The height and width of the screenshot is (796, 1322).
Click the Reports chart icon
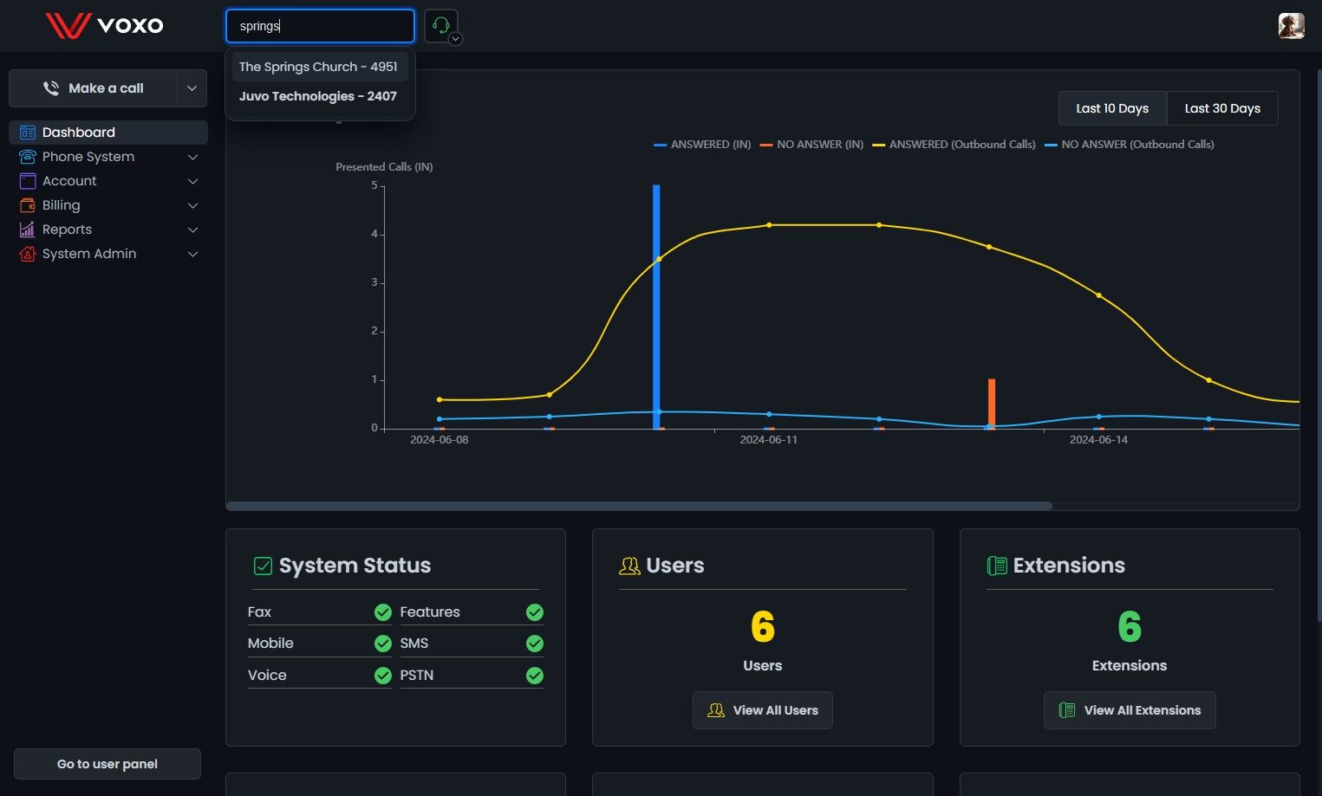coord(28,230)
